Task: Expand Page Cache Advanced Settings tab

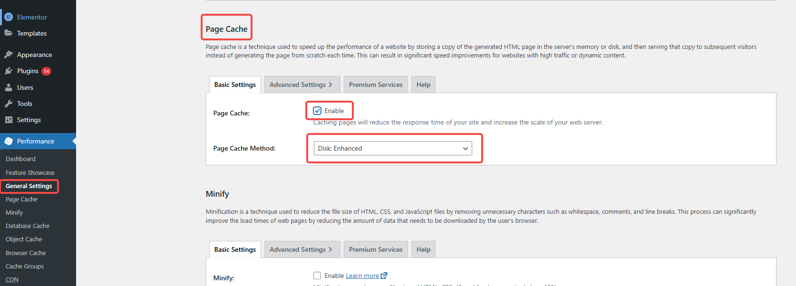Action: click(301, 85)
